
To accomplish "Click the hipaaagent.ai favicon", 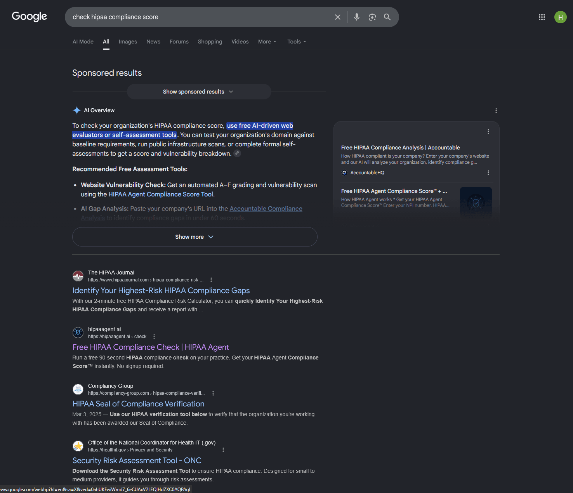I will [x=78, y=333].
